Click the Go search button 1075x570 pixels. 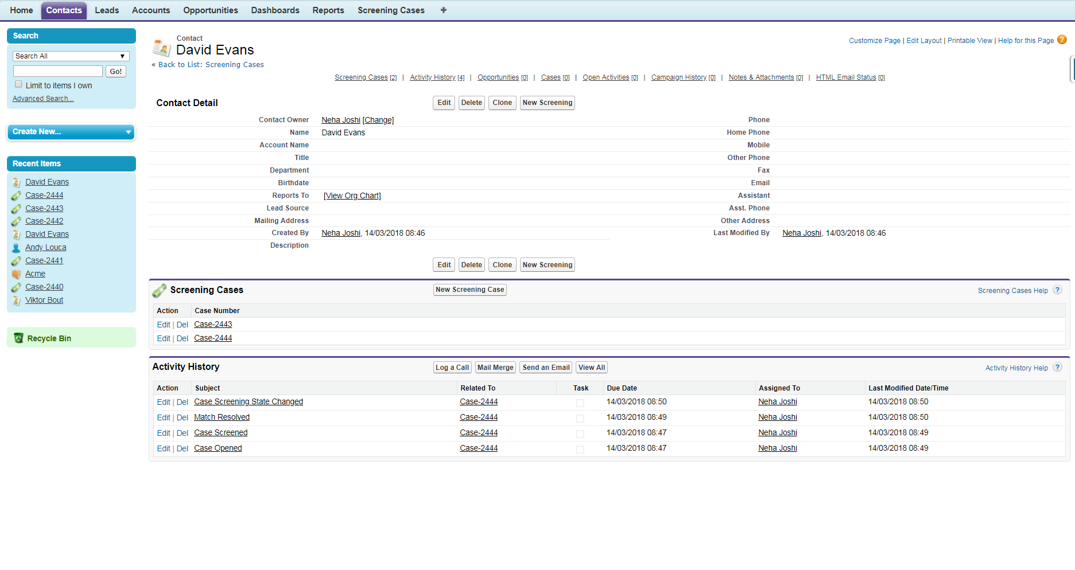click(x=115, y=71)
